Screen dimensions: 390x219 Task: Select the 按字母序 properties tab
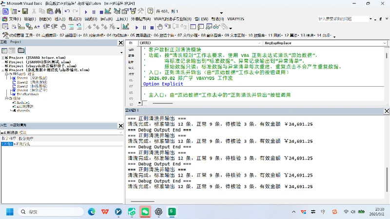(9, 138)
